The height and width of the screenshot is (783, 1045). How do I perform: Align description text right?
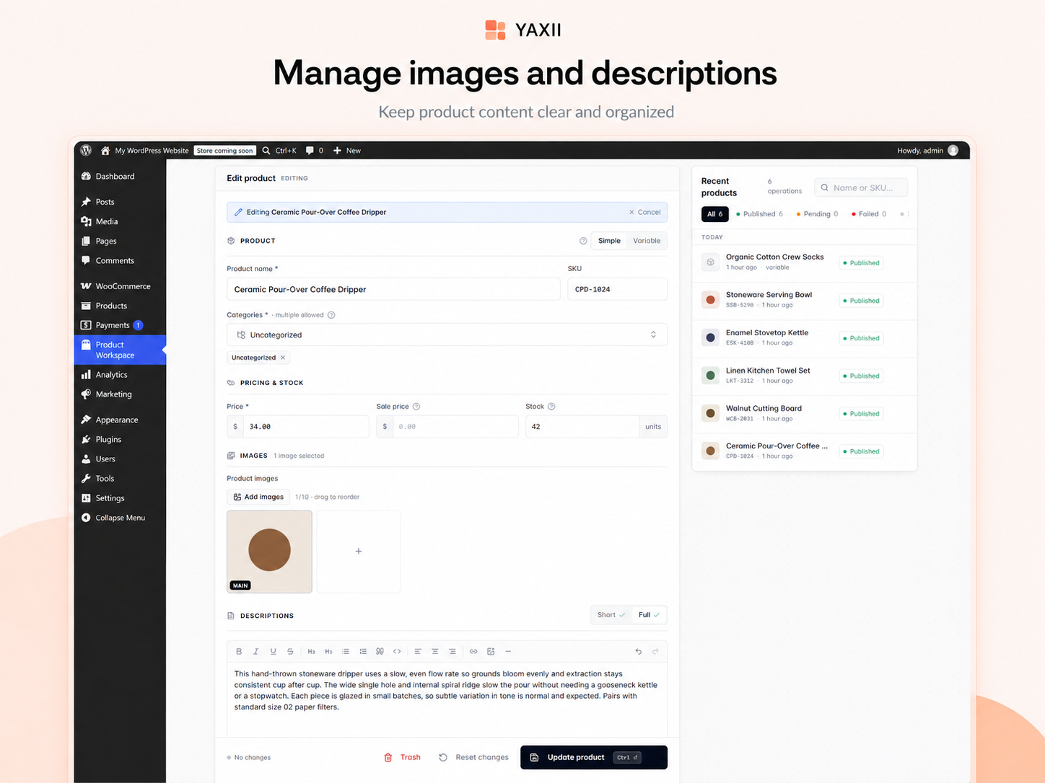click(452, 651)
